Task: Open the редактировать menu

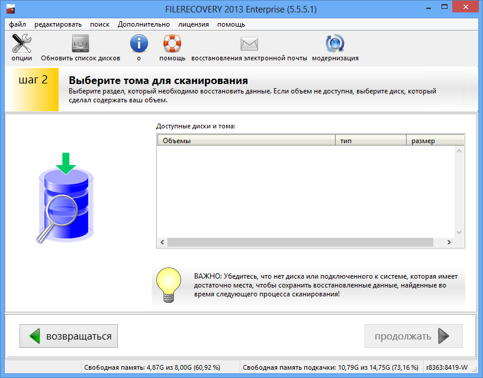Action: (x=58, y=24)
